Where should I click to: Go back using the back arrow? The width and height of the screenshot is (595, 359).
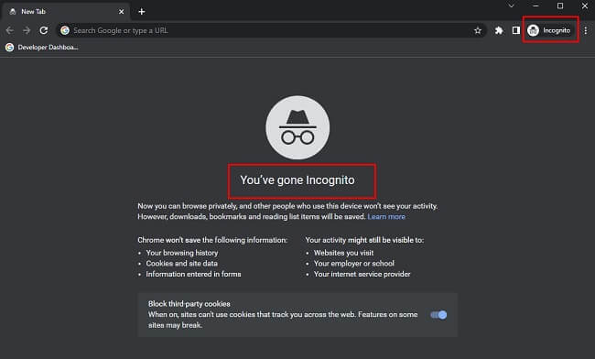point(10,30)
